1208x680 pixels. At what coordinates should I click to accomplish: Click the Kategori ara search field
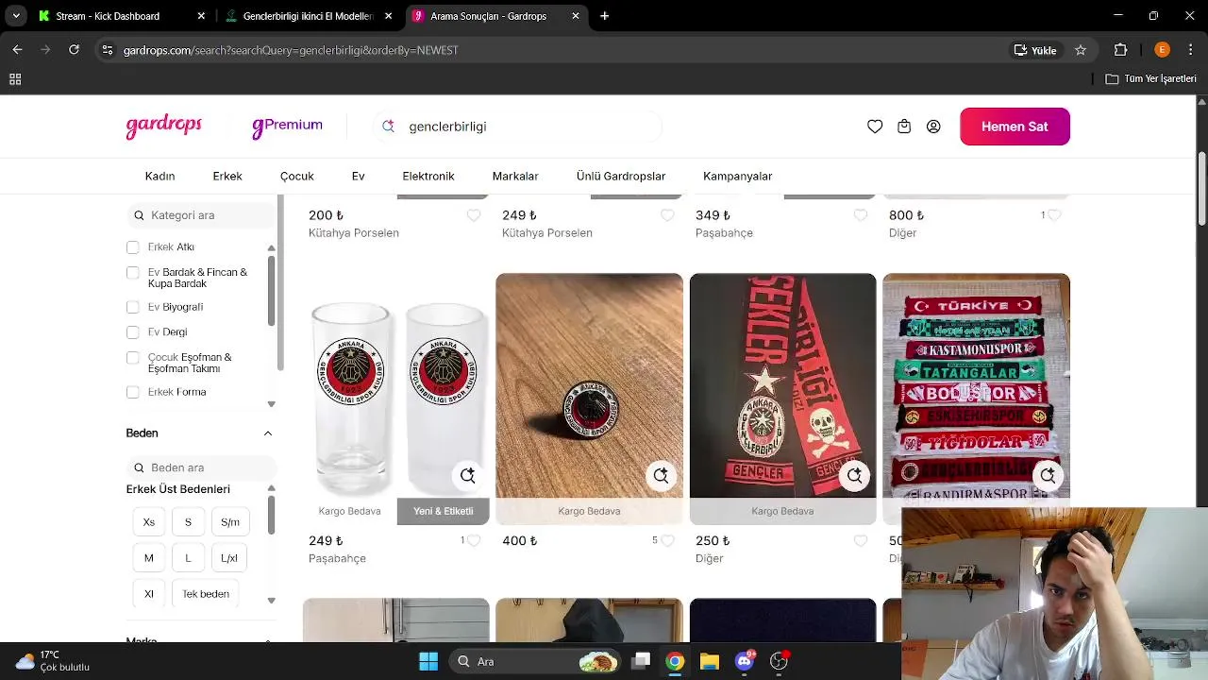coord(202,215)
